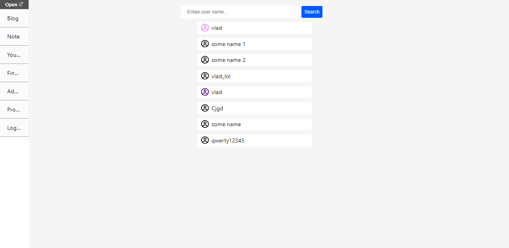Click vlad's pink avatar icon
Image resolution: width=509 pixels, height=248 pixels.
[x=205, y=27]
